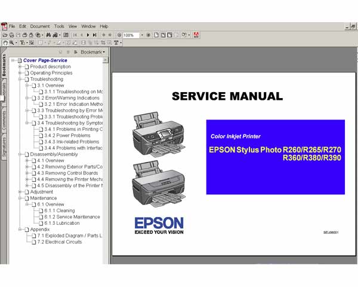Collapse the 3.1 Overview node
This screenshot has width=358, height=287.
pyautogui.click(x=27, y=86)
